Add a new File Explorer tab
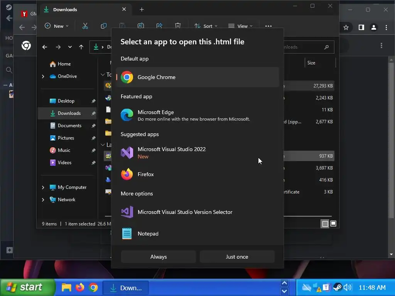The width and height of the screenshot is (395, 296). point(142,10)
